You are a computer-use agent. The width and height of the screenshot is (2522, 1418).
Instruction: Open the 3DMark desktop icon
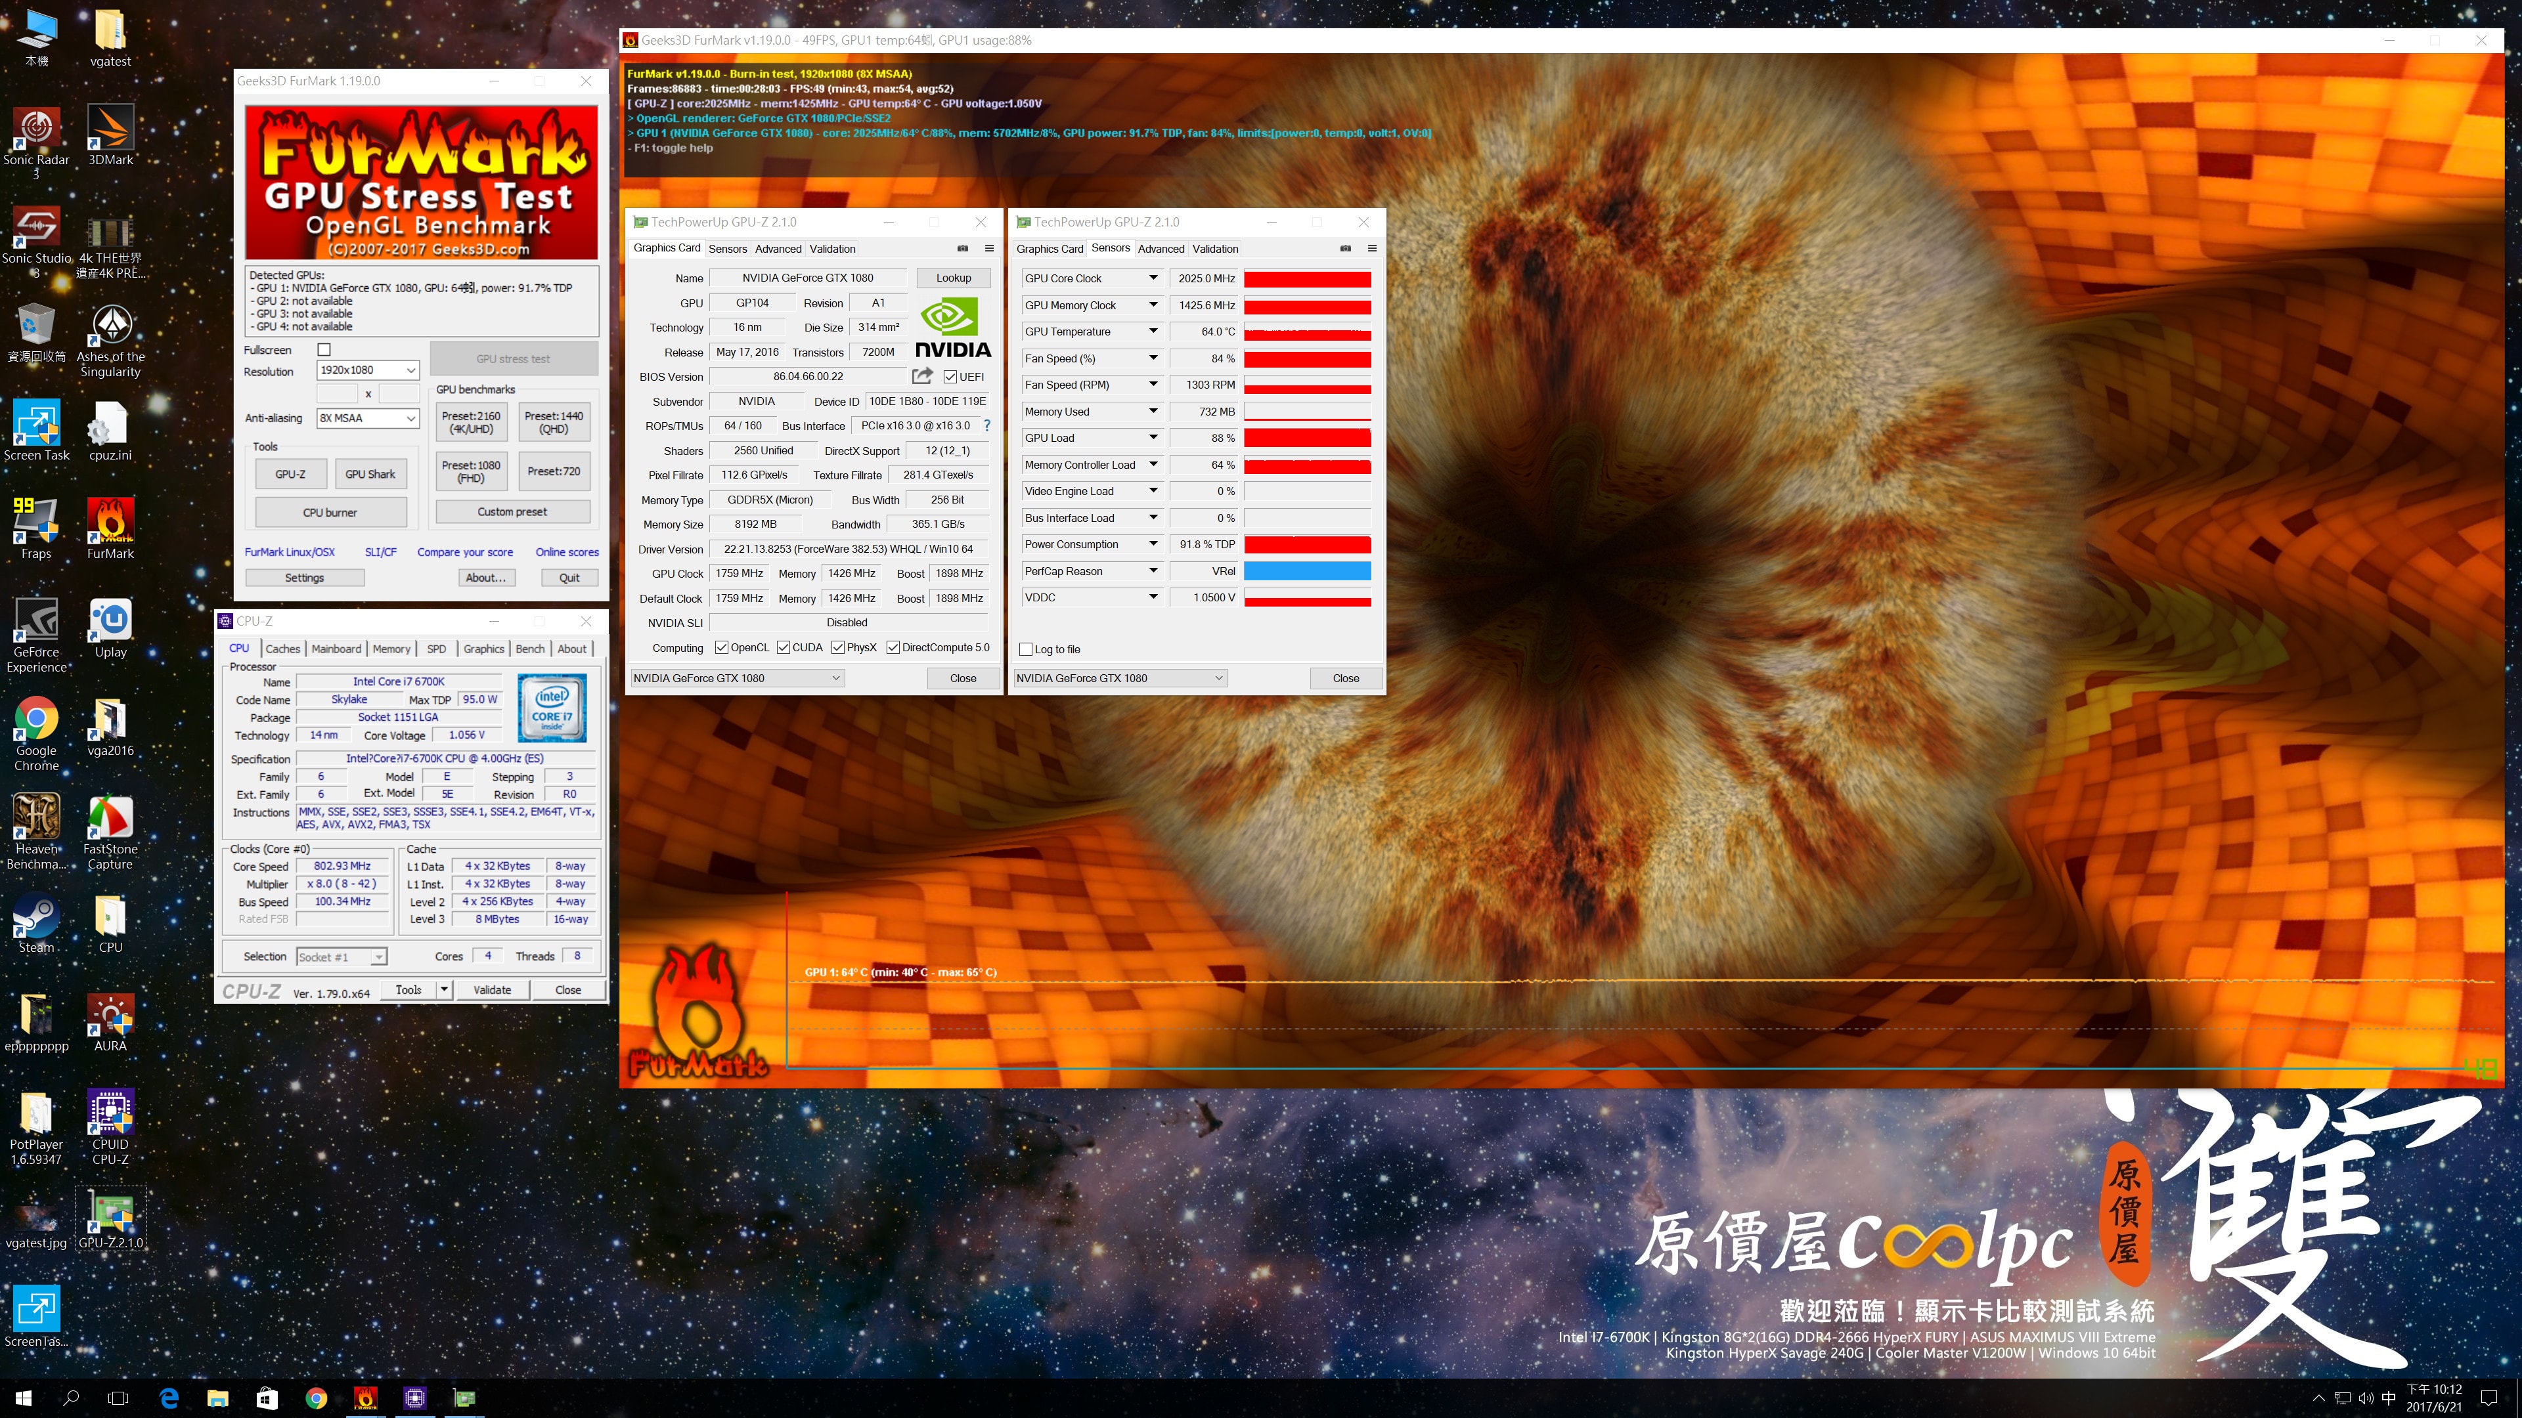(x=110, y=135)
